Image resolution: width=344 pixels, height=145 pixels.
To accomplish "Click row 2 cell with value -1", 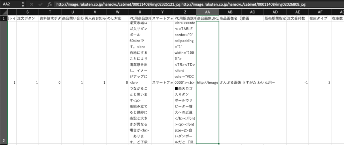I will coord(298,83).
